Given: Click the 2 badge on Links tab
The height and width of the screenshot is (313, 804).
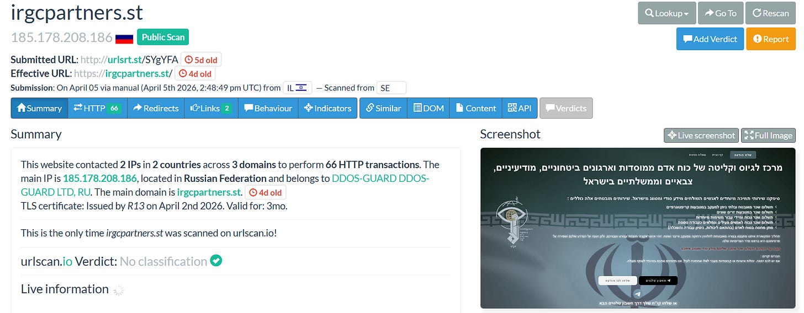Looking at the screenshot, I should tap(227, 108).
